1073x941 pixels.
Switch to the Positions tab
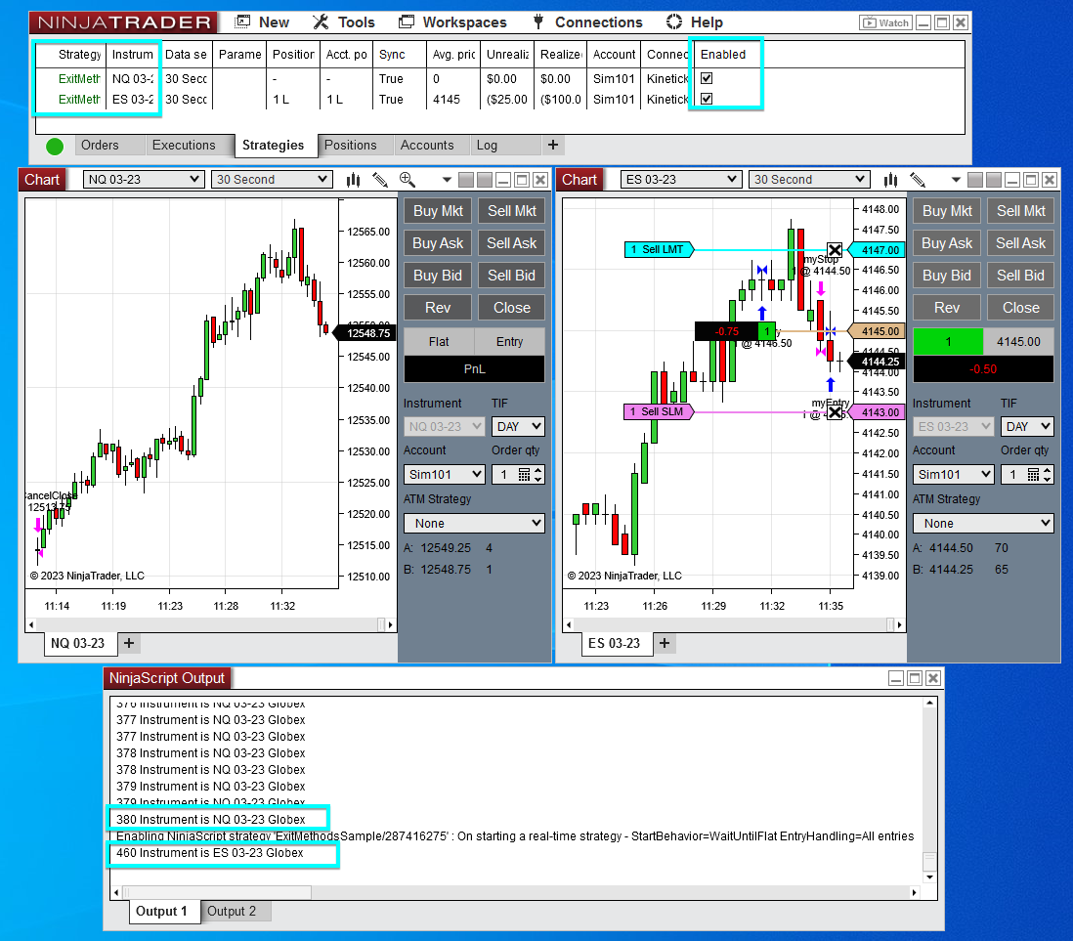[351, 145]
